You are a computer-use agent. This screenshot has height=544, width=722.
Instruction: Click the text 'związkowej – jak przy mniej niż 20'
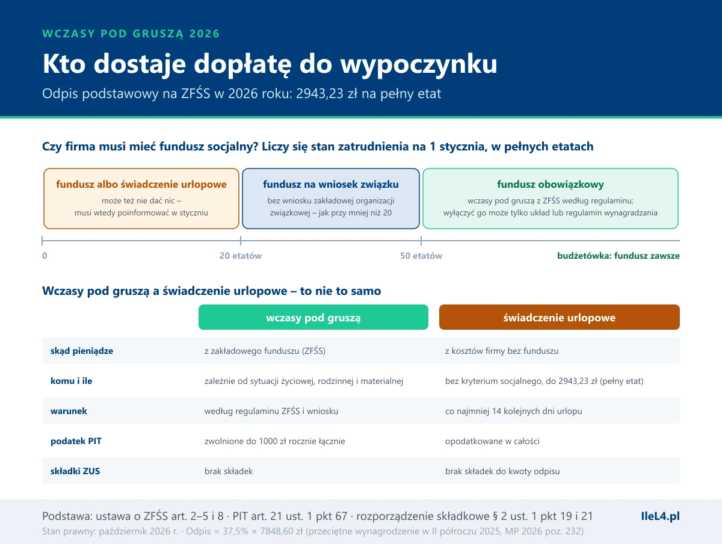(331, 212)
